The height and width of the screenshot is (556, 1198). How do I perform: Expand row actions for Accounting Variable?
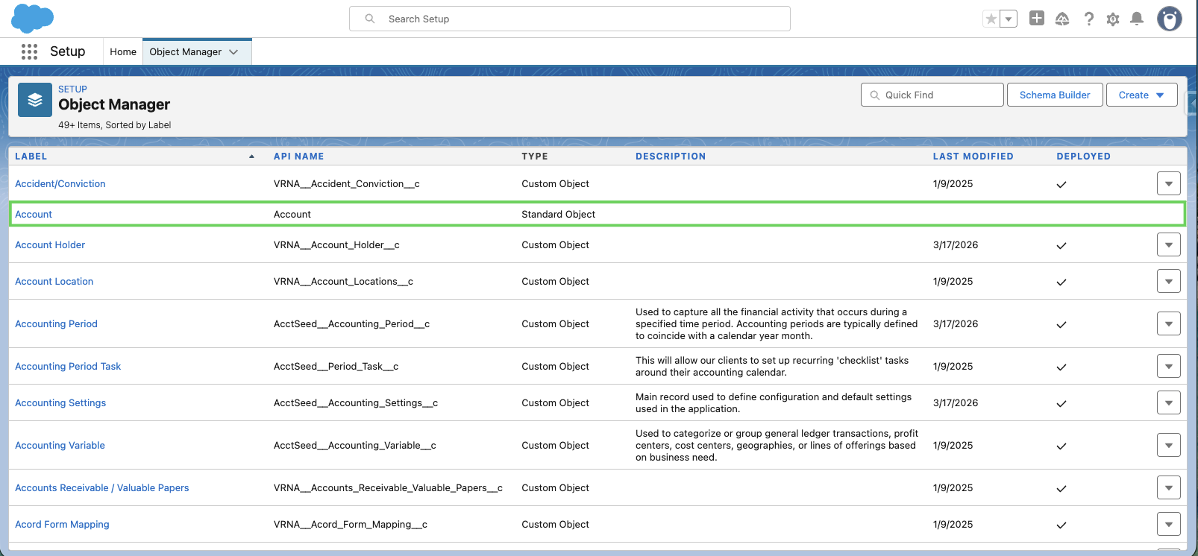pos(1169,445)
